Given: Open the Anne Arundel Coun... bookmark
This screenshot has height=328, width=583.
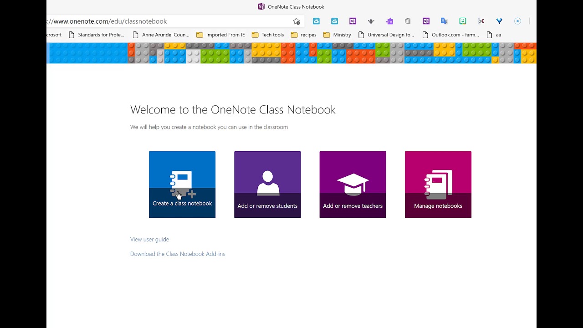Looking at the screenshot, I should pyautogui.click(x=161, y=35).
